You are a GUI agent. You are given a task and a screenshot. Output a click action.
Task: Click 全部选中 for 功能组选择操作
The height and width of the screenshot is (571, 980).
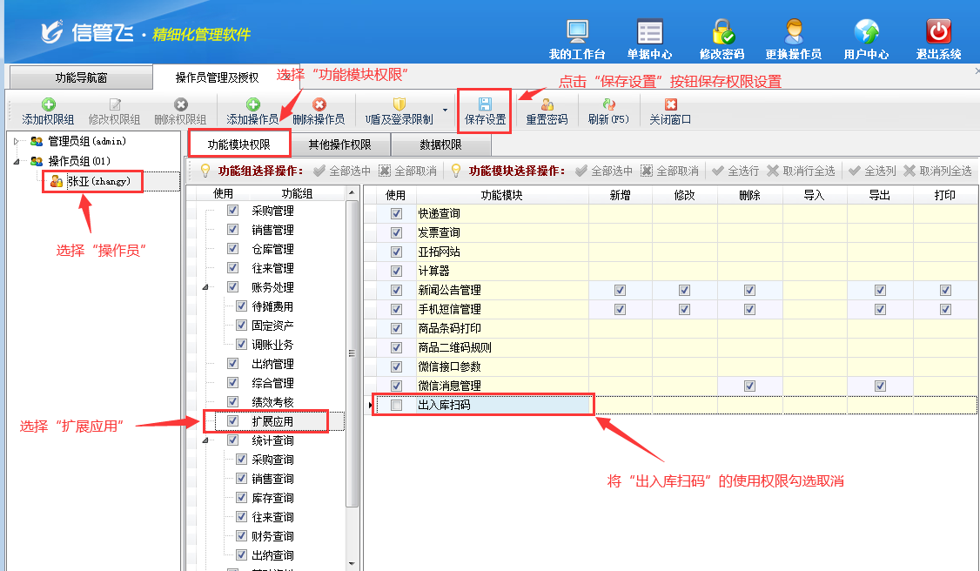(342, 171)
